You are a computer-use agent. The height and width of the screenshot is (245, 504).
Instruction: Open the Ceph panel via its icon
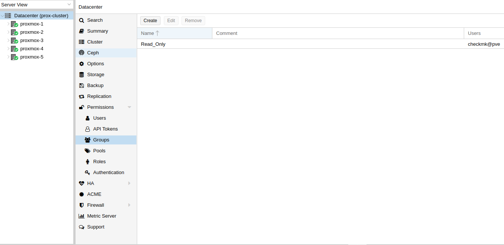[81, 53]
